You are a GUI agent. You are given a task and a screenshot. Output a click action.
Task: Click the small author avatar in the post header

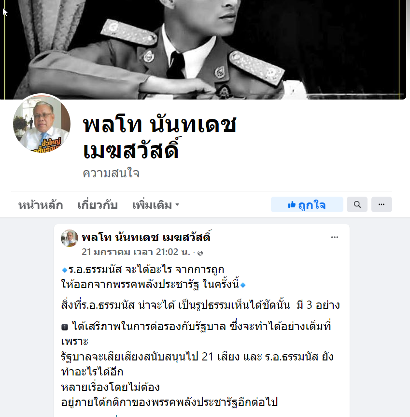point(70,238)
